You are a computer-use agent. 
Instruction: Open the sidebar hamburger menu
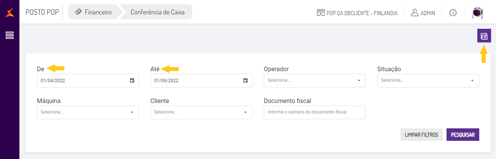click(10, 36)
